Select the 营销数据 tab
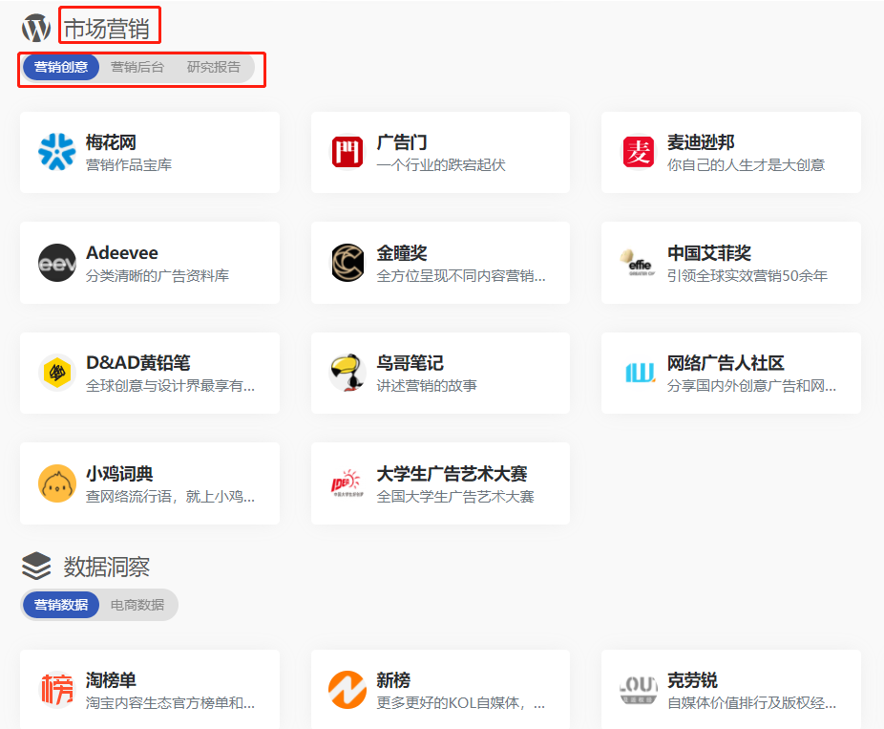This screenshot has height=729, width=884. tap(61, 605)
